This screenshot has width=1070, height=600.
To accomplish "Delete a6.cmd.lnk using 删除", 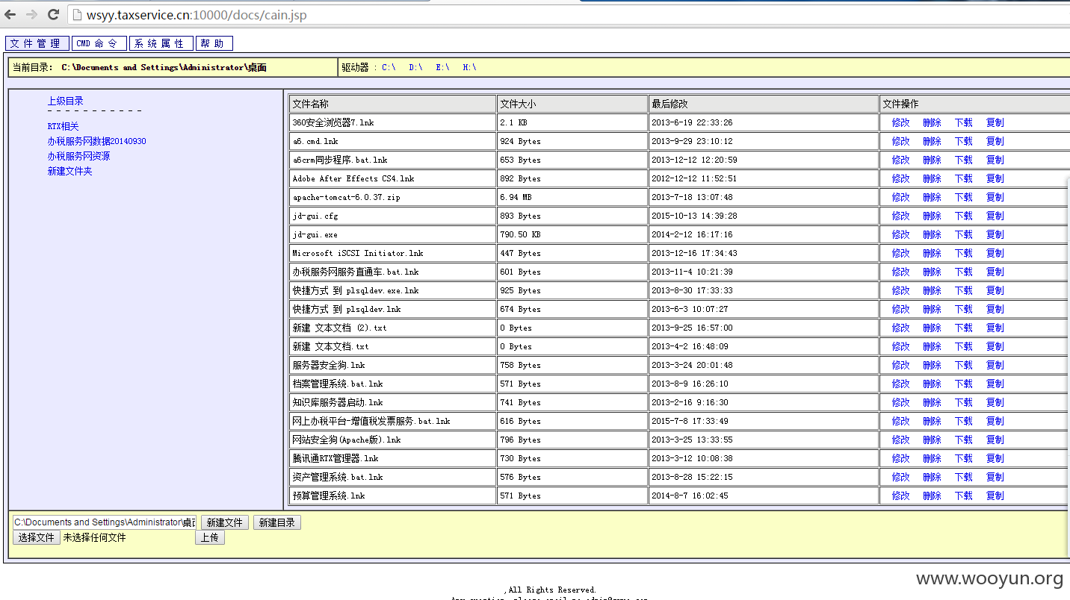I will pos(932,141).
